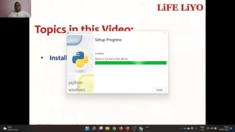The height and width of the screenshot is (132, 235).
Task: Cancel the Python installation
Action: coord(159,90)
